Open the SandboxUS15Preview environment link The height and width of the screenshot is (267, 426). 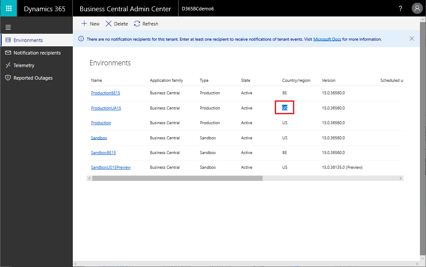coord(111,167)
